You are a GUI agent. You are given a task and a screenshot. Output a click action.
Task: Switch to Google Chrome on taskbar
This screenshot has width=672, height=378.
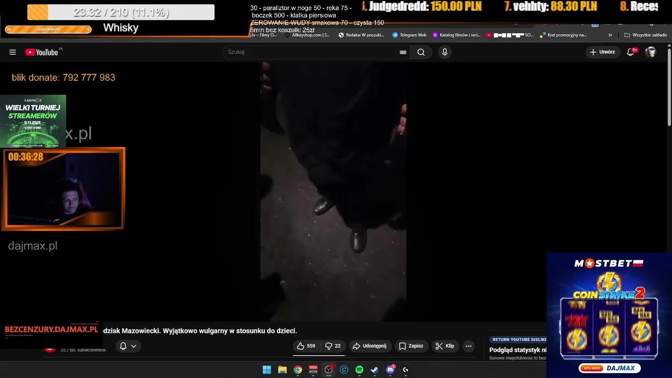pos(298,370)
